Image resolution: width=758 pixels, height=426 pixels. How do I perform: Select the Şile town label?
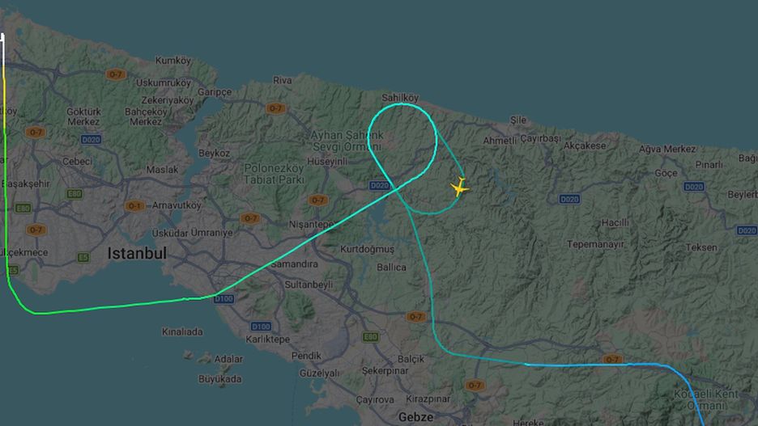(x=518, y=120)
